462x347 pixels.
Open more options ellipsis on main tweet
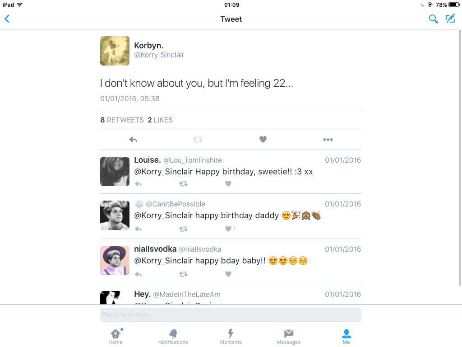328,140
